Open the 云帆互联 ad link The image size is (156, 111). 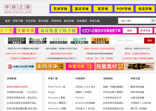tap(99, 58)
